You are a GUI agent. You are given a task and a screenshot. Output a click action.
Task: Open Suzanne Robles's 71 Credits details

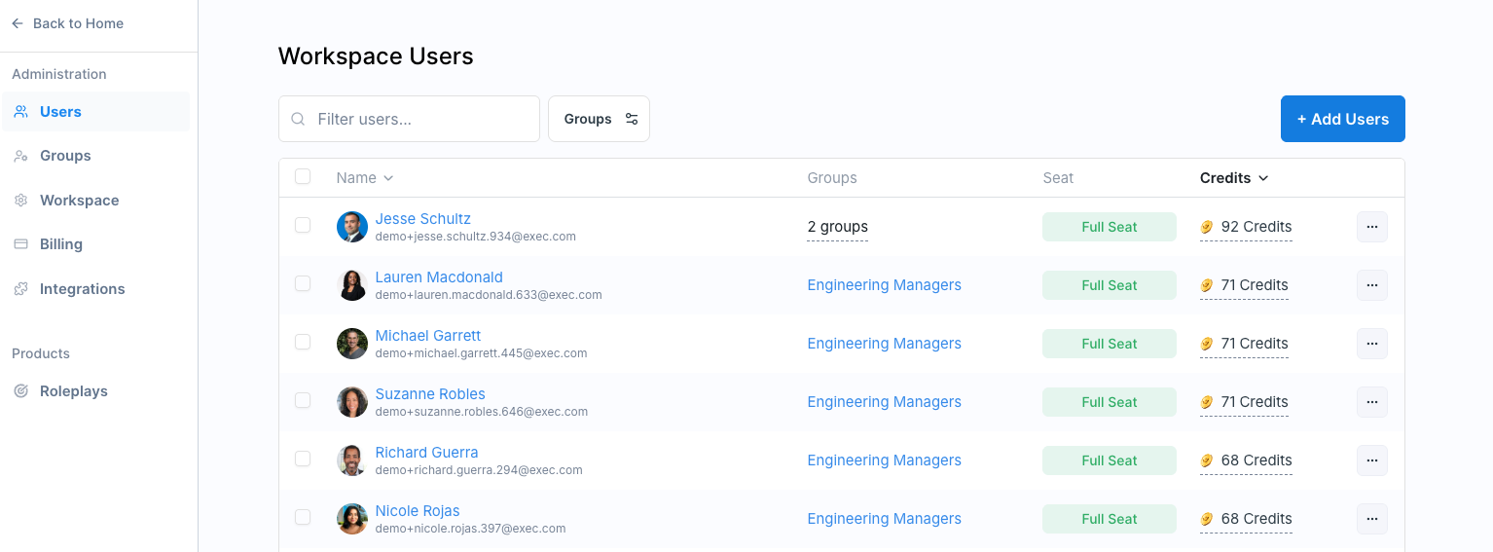[x=1244, y=402]
